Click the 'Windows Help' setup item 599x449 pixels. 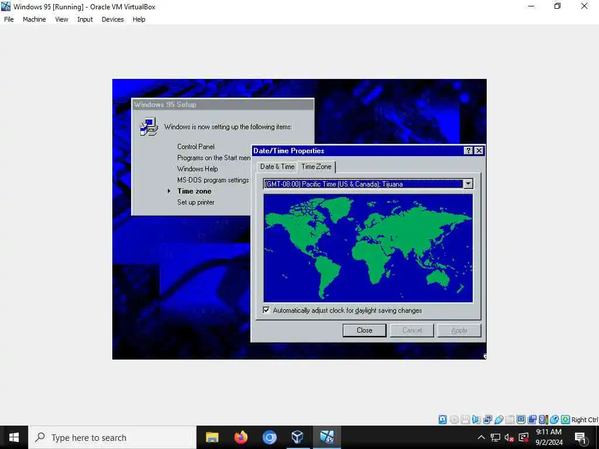pyautogui.click(x=198, y=169)
